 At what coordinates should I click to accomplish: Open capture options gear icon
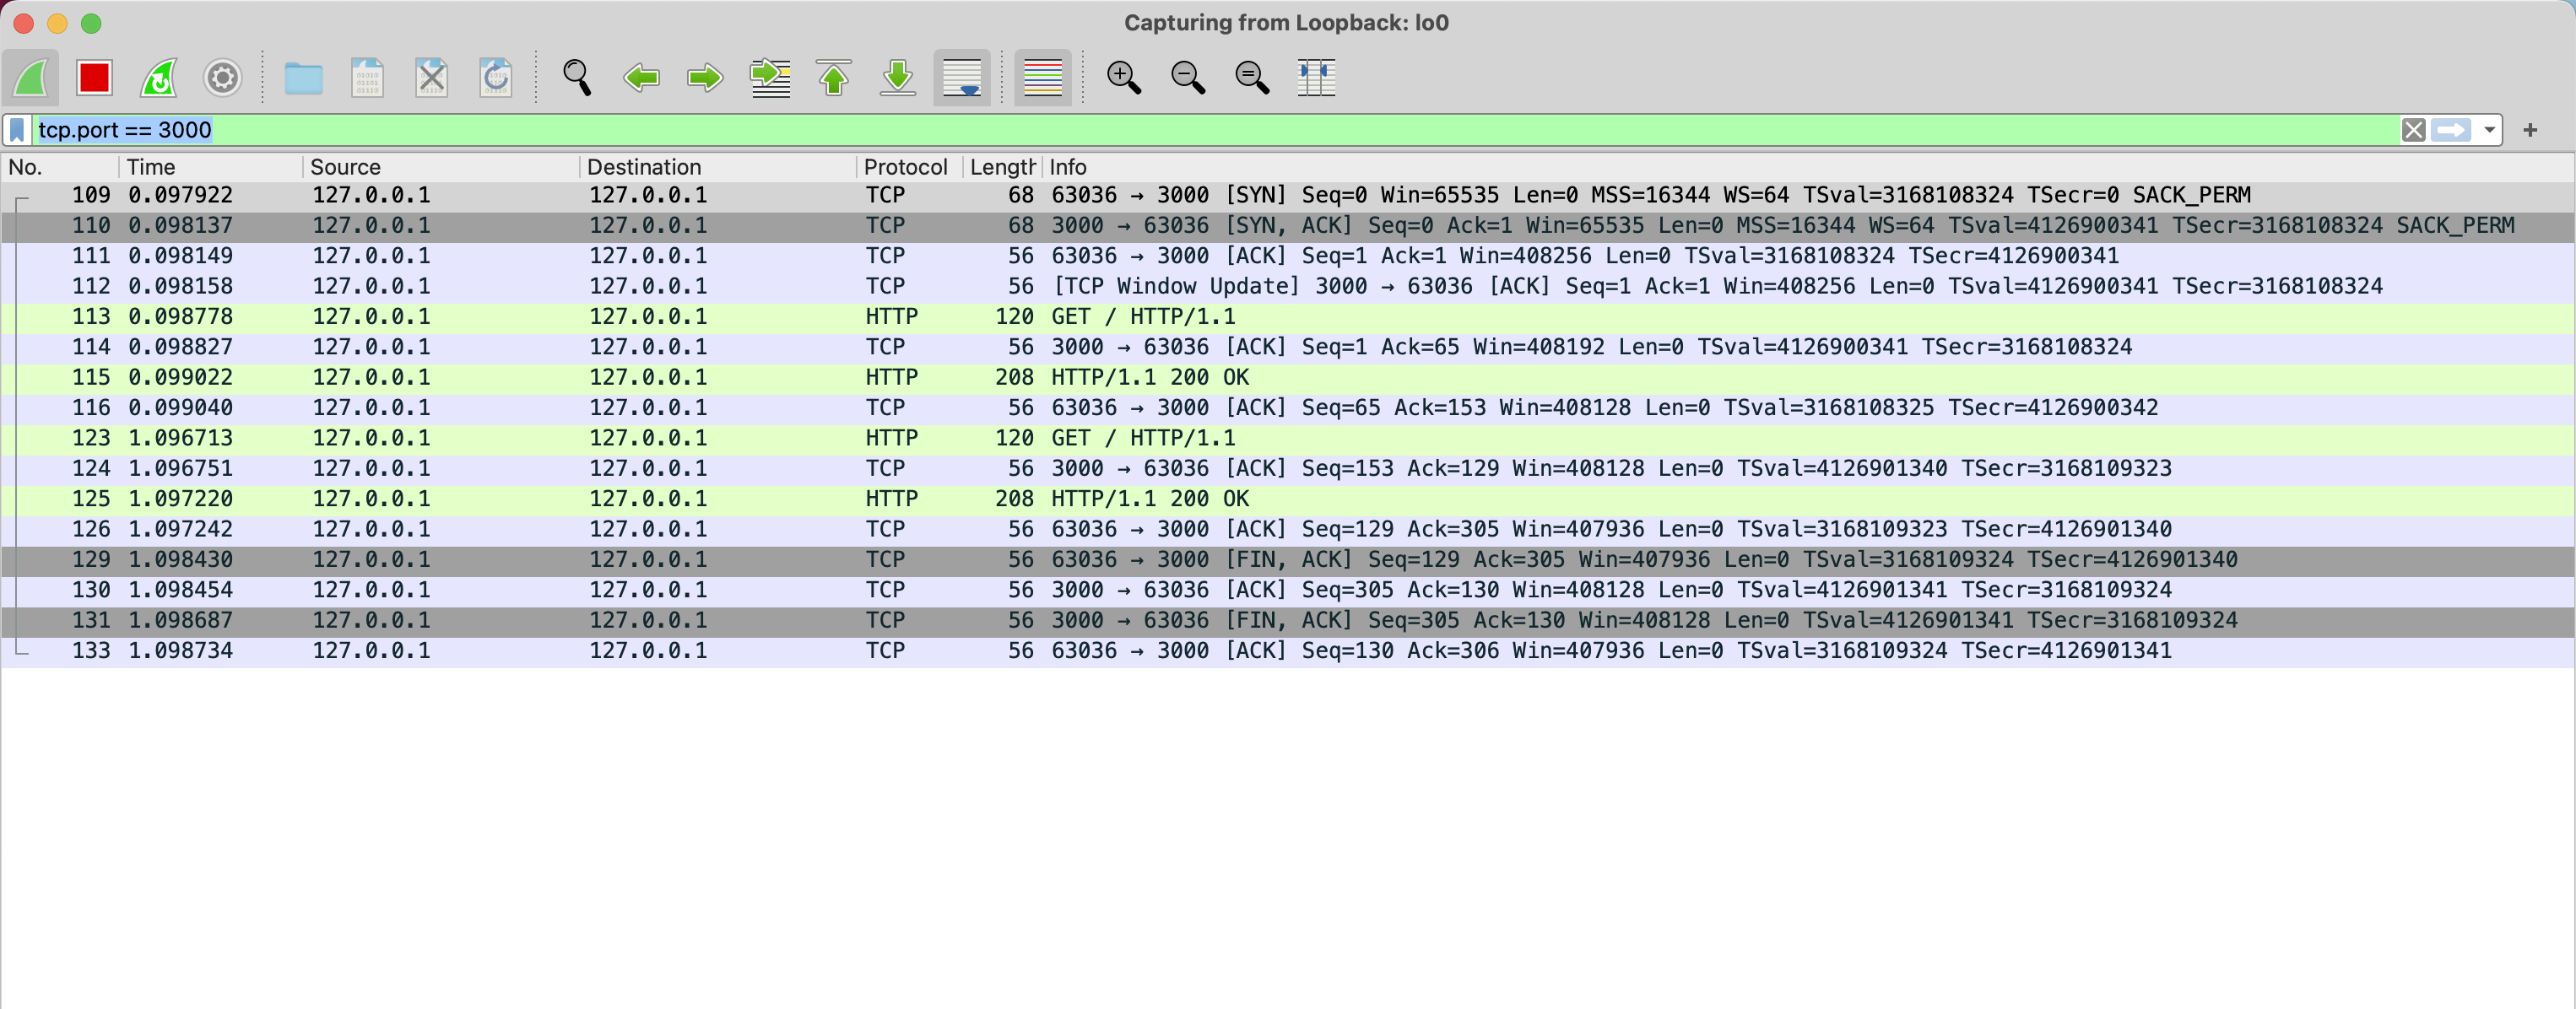click(x=222, y=77)
